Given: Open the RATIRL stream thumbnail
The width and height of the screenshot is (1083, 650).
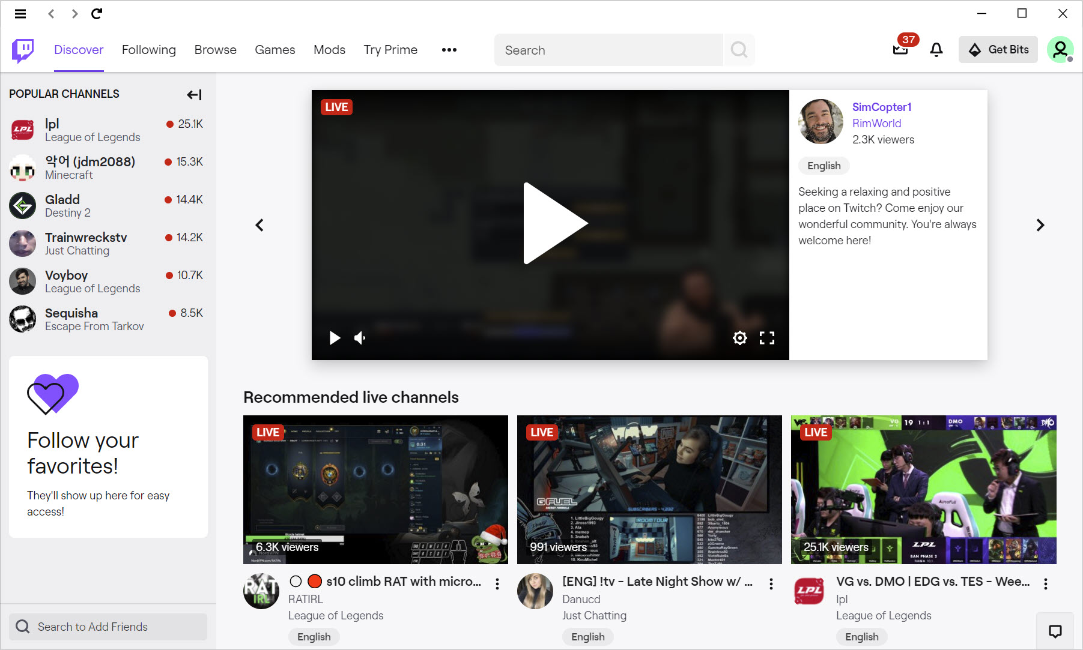Looking at the screenshot, I should click(x=375, y=490).
